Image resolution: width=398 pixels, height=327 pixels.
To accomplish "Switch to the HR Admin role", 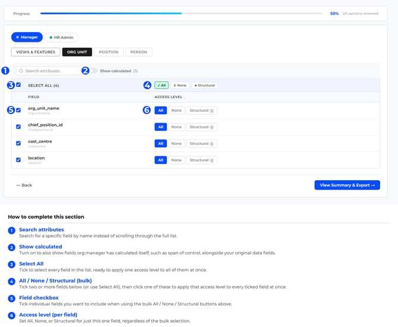I will click(61, 37).
